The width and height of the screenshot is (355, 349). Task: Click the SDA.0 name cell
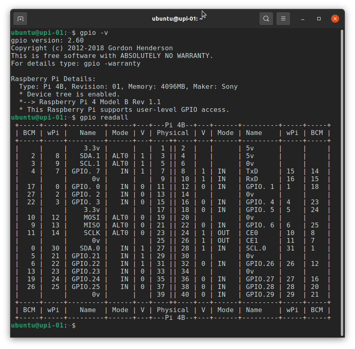click(90, 248)
